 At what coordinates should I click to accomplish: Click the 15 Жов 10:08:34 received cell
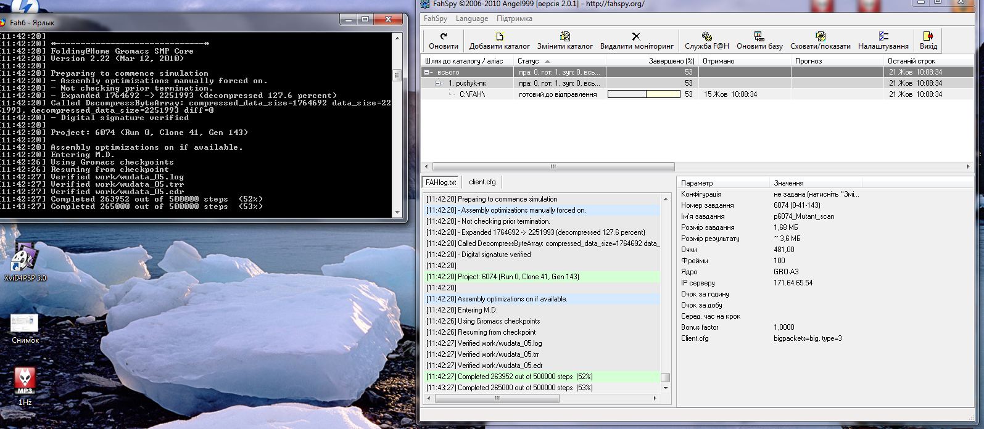[x=730, y=94]
